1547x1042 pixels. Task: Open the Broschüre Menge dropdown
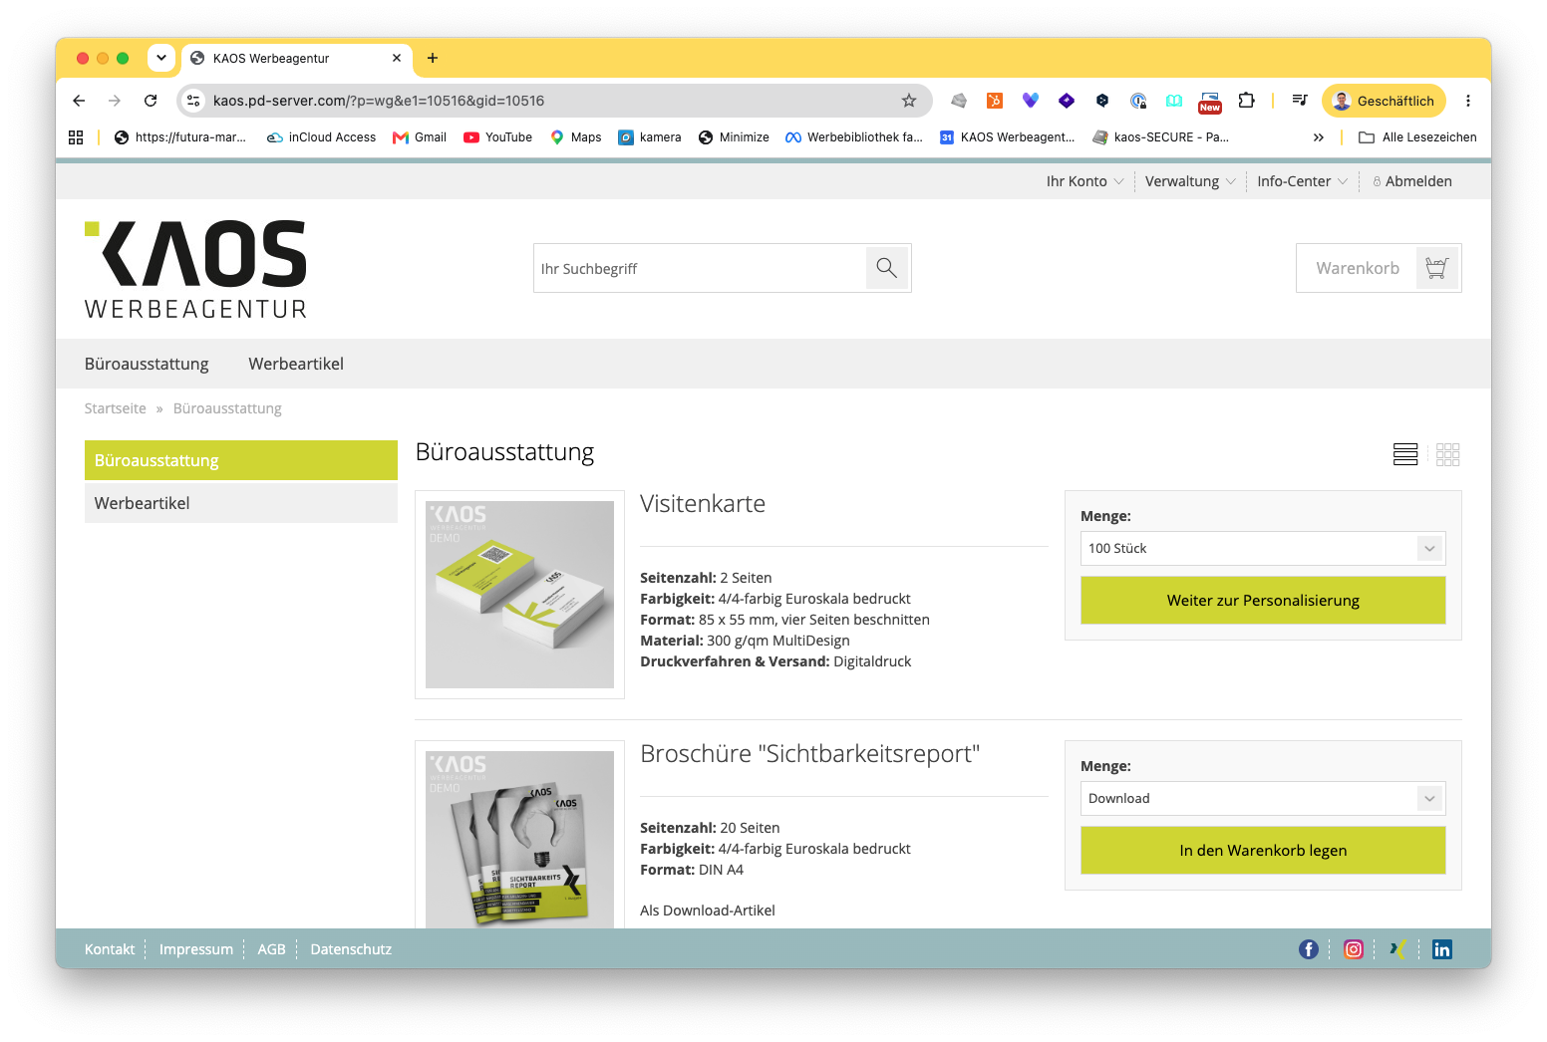(x=1263, y=799)
